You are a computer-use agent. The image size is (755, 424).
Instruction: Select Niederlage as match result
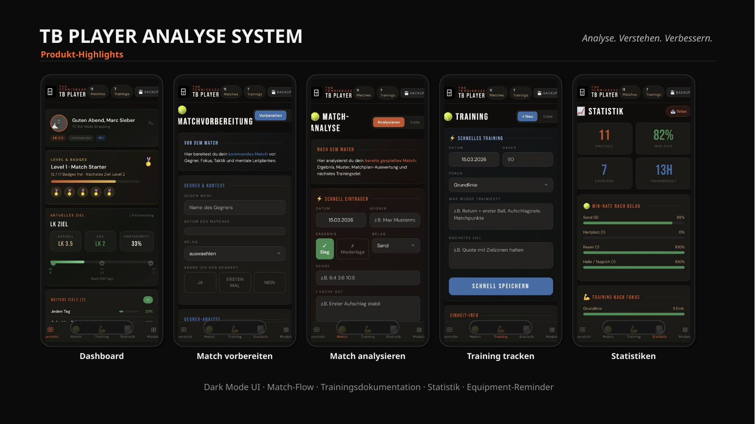352,249
